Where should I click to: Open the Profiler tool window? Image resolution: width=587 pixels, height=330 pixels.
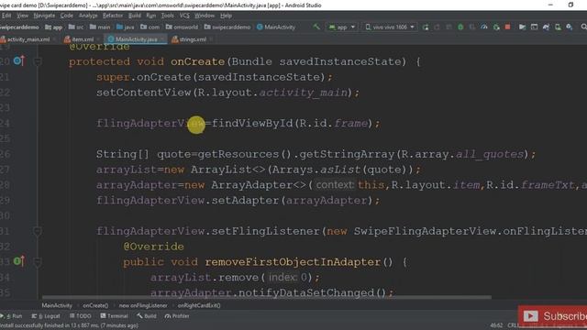click(x=177, y=316)
